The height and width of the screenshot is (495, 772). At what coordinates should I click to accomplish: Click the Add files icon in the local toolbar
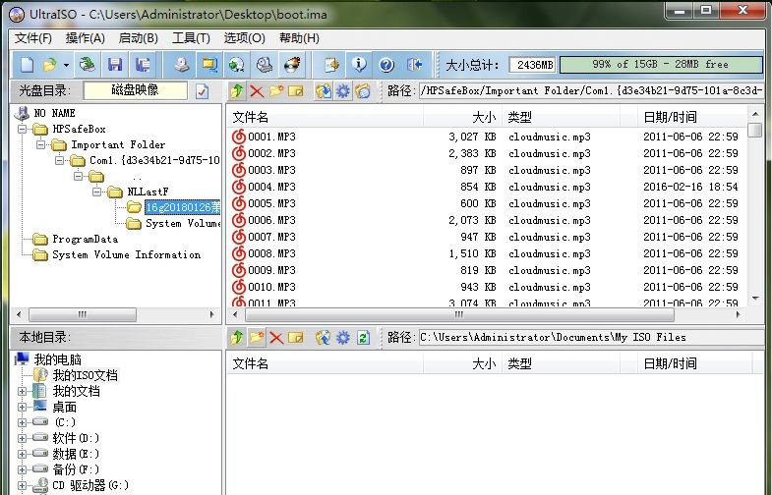click(324, 338)
